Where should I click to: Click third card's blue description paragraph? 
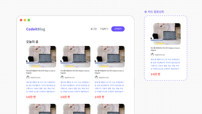110,87
